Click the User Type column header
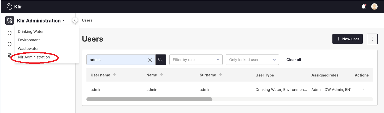The height and width of the screenshot is (113, 384). coord(265,75)
